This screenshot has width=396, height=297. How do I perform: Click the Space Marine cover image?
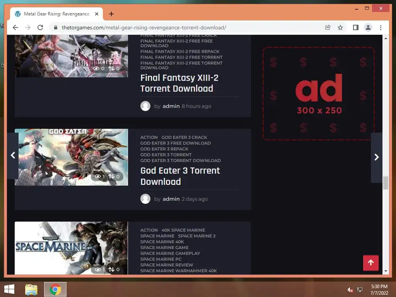[x=71, y=248]
